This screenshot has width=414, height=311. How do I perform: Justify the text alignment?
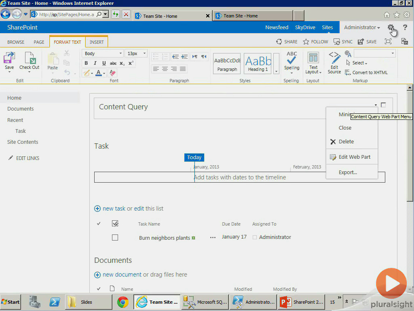pos(183,69)
